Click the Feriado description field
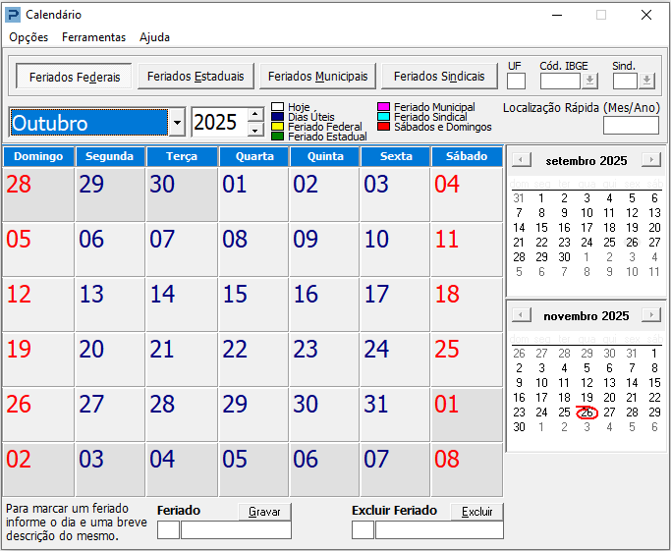671x551 pixels. click(x=236, y=530)
